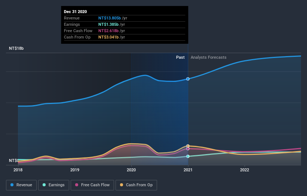Click the Earnings row label in tooltip

72,24
